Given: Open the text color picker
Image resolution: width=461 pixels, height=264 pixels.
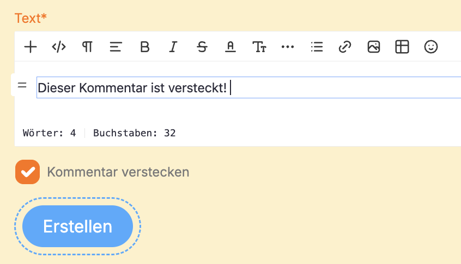Looking at the screenshot, I should pyautogui.click(x=230, y=47).
